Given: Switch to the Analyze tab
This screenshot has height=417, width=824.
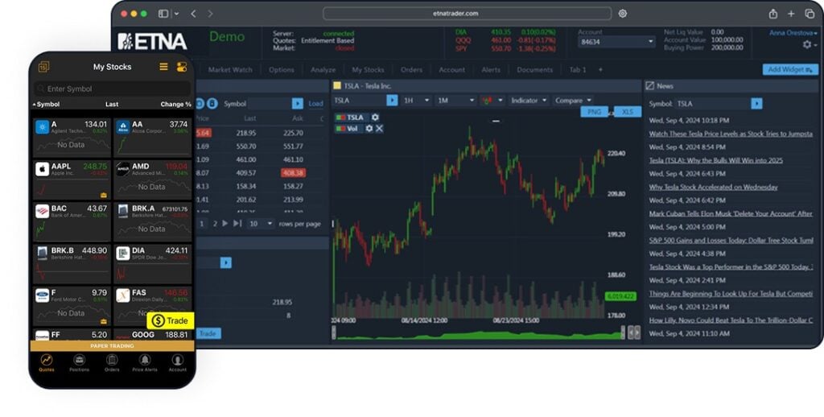Looking at the screenshot, I should [323, 69].
